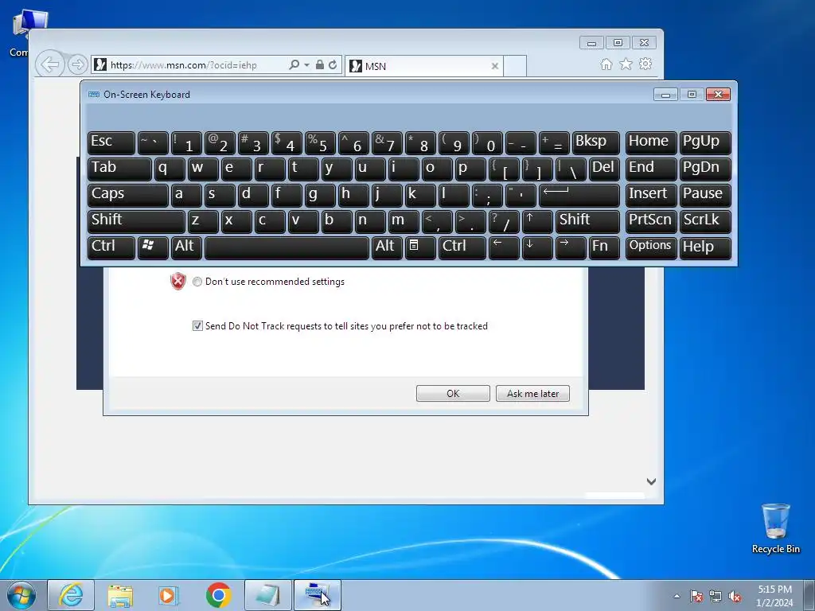Toggle the right Shift key
This screenshot has height=611, width=815.
click(x=587, y=221)
